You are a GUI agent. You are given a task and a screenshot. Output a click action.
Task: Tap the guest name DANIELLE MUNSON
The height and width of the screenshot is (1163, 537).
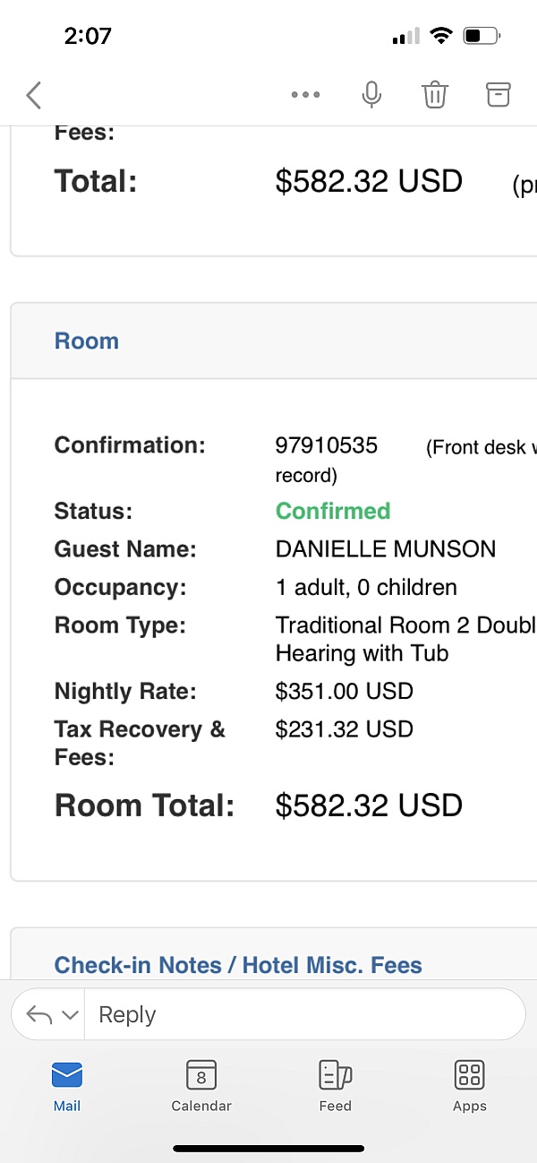pyautogui.click(x=386, y=549)
